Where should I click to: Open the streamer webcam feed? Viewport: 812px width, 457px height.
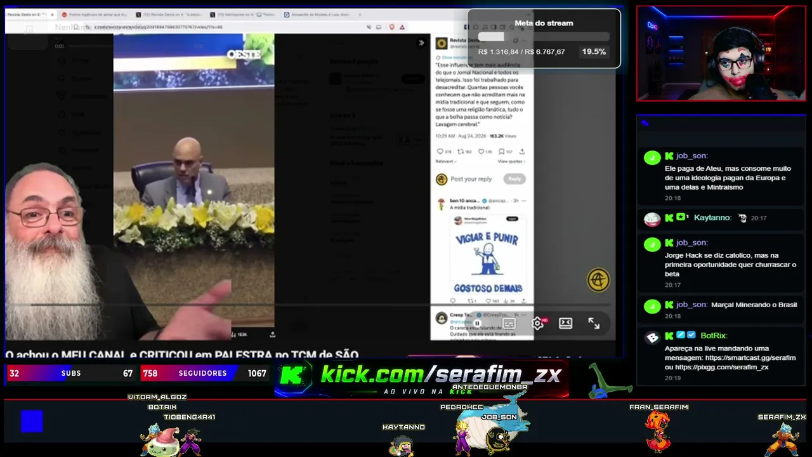[x=721, y=53]
